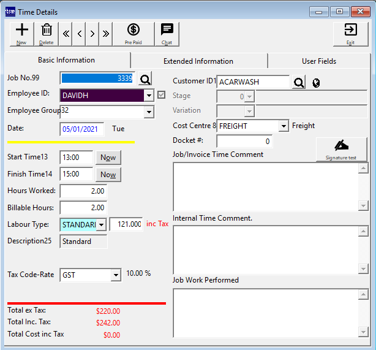Click the Exit toolbar icon

(x=350, y=33)
